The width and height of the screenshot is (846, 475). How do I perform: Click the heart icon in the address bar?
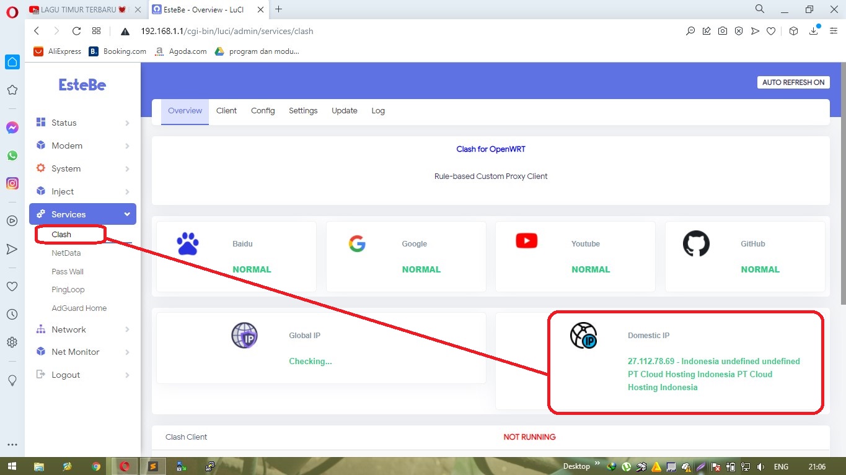771,31
